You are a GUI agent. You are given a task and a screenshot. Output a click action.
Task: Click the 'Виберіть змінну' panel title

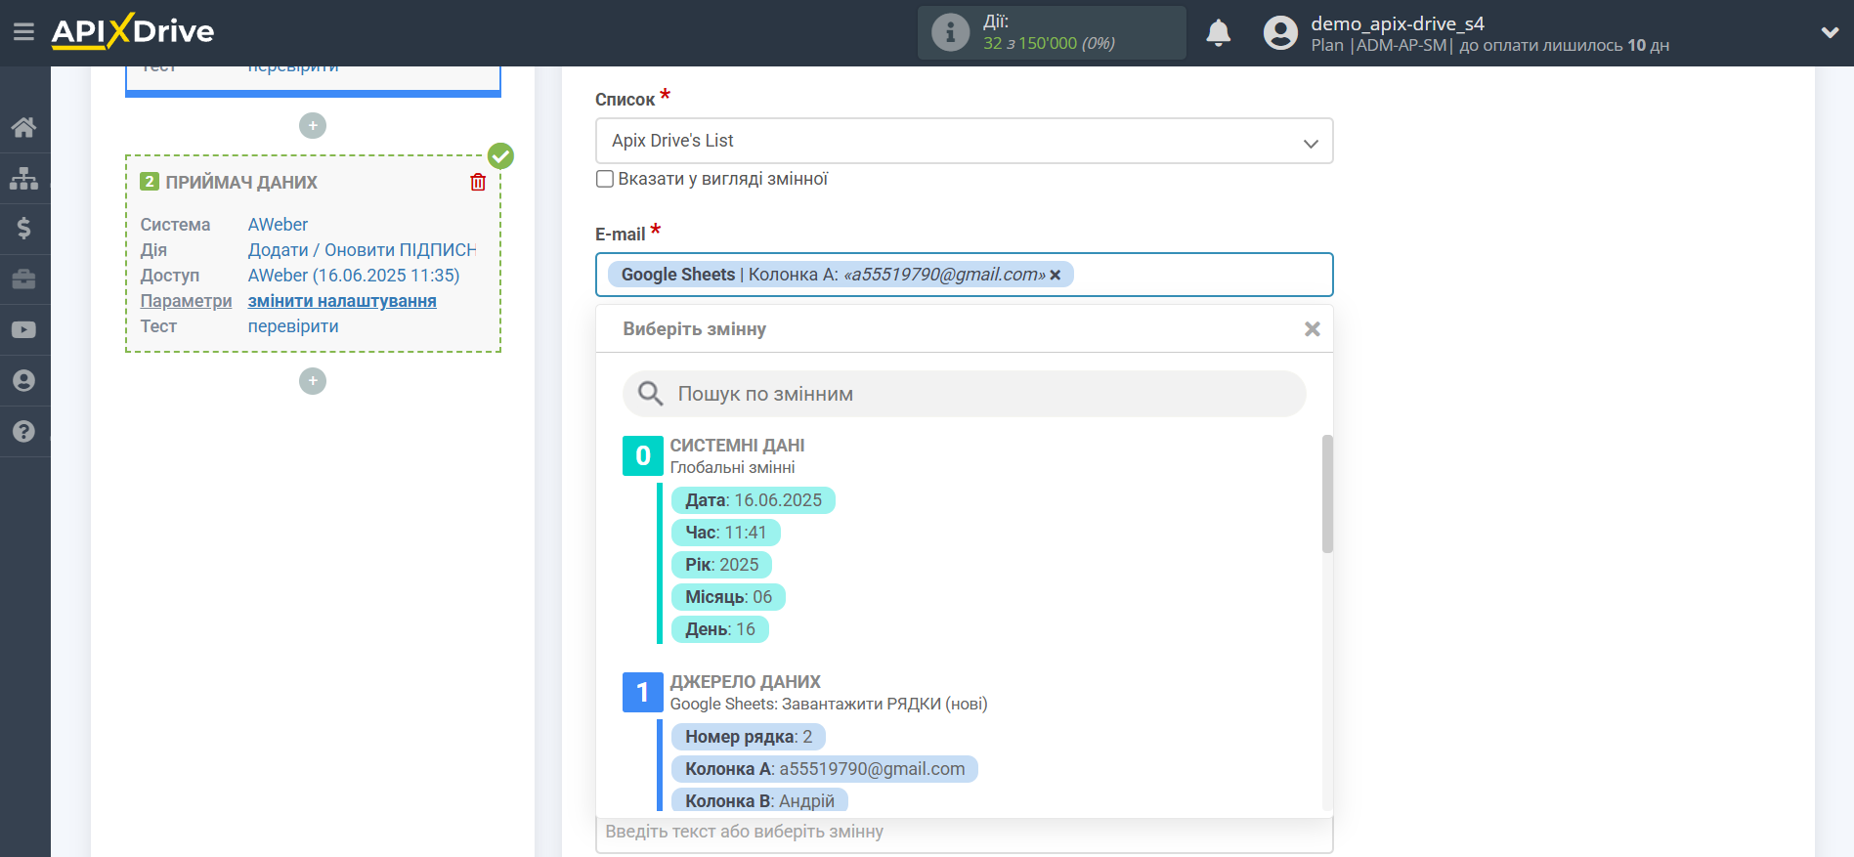(x=694, y=329)
